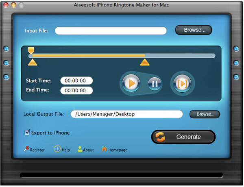This screenshot has height=187, width=244.
Task: Open Help via question mark icon
Action: click(x=57, y=149)
